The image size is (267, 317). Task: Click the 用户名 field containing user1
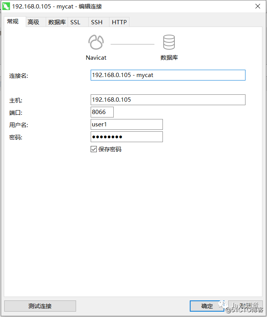[127, 124]
